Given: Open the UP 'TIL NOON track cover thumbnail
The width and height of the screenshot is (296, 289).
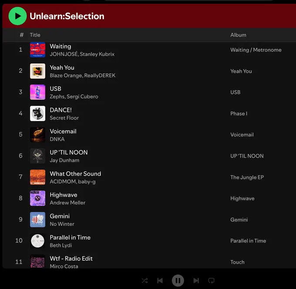Looking at the screenshot, I should [37, 156].
